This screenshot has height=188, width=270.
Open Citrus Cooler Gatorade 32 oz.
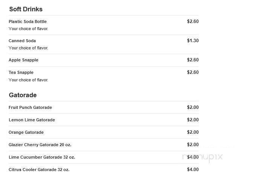tap(39, 170)
